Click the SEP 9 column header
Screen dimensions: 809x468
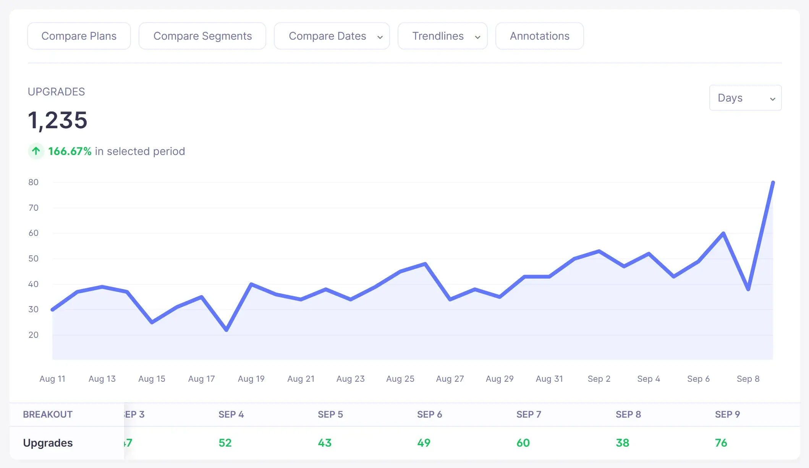(x=728, y=415)
